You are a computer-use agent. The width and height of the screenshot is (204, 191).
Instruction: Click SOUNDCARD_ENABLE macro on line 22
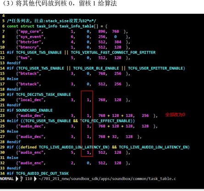[x=34, y=110]
